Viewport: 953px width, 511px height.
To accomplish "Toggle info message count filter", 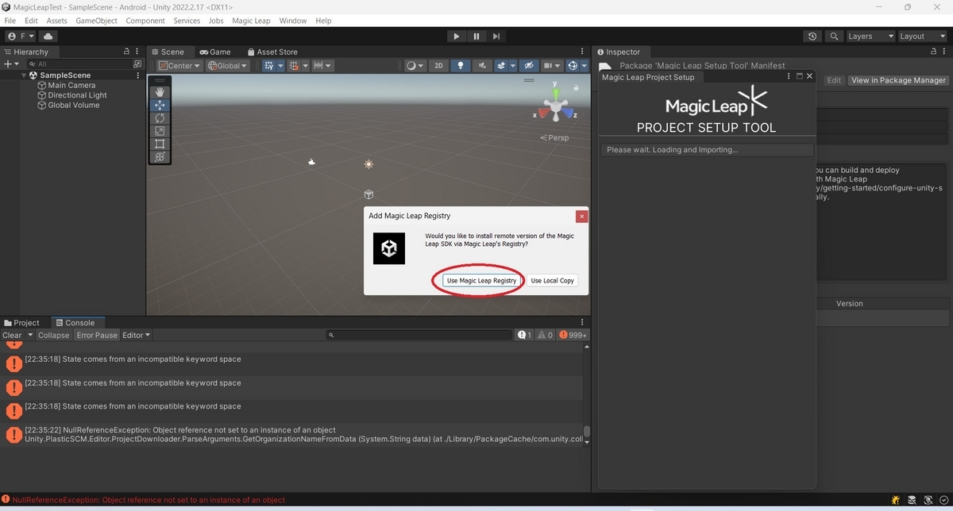I will tap(525, 336).
